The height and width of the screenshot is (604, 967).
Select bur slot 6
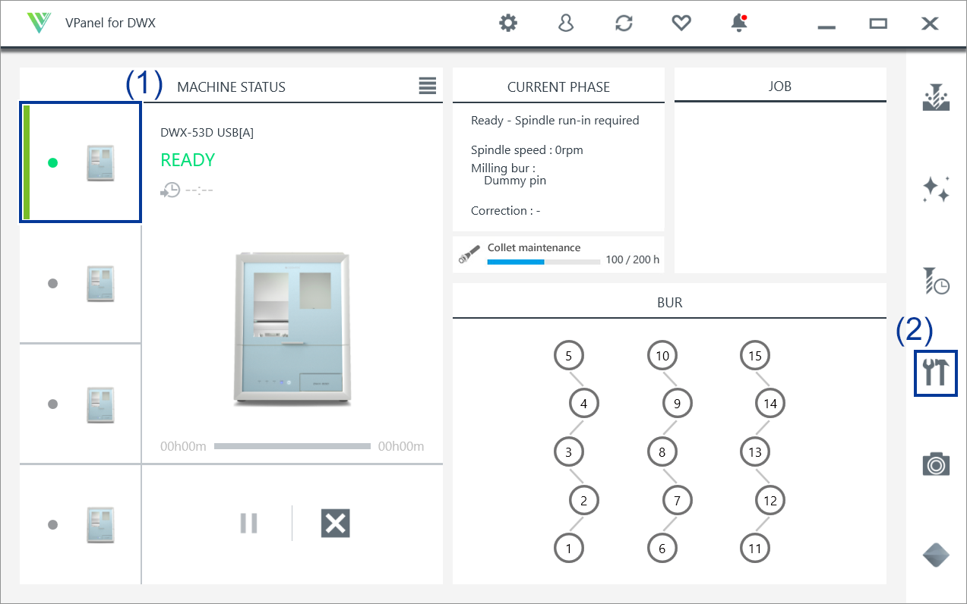tap(662, 548)
